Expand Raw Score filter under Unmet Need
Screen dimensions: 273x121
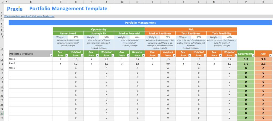66,55
